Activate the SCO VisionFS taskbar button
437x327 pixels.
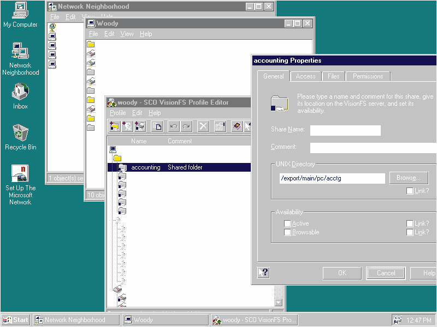point(255,320)
